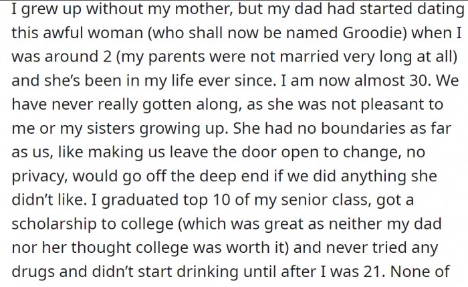Screen dimensions: 468x287
Task: Click the word "drinking"
Action: pyautogui.click(x=209, y=272)
